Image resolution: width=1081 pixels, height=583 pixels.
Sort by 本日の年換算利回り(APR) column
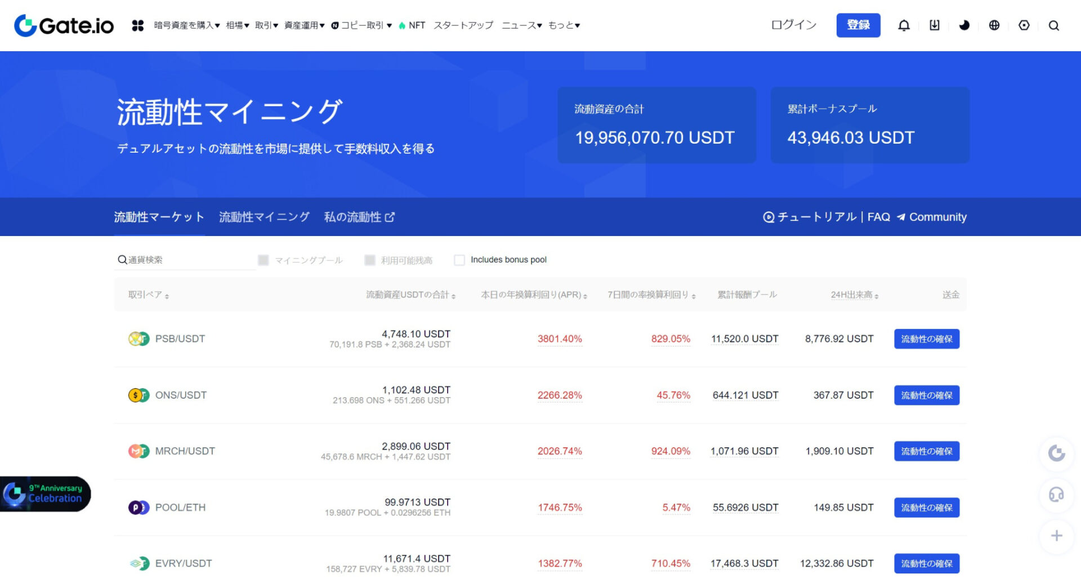click(534, 295)
